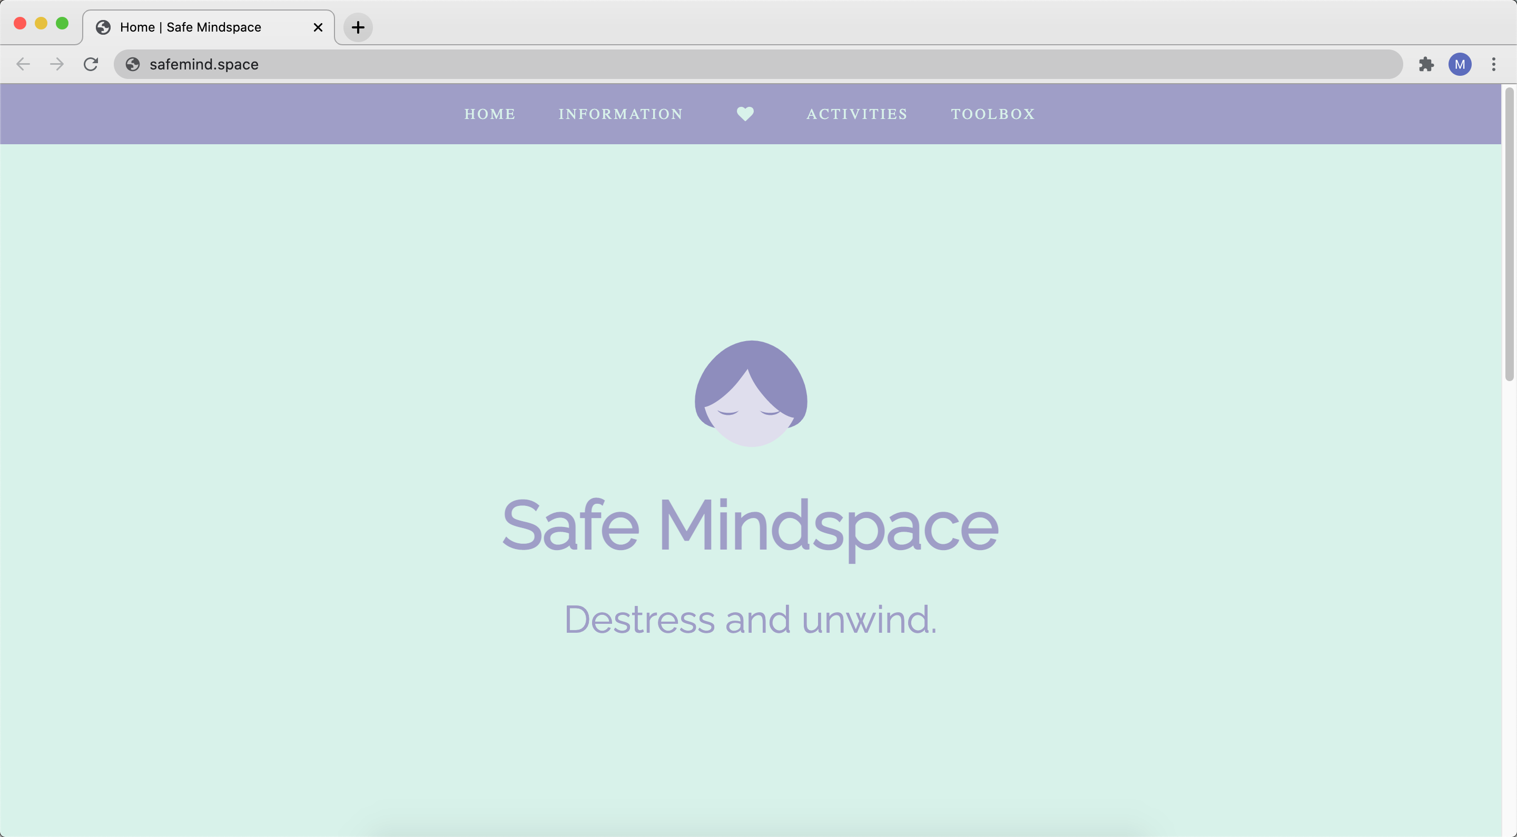Open the extensions puzzle icon

(1426, 64)
